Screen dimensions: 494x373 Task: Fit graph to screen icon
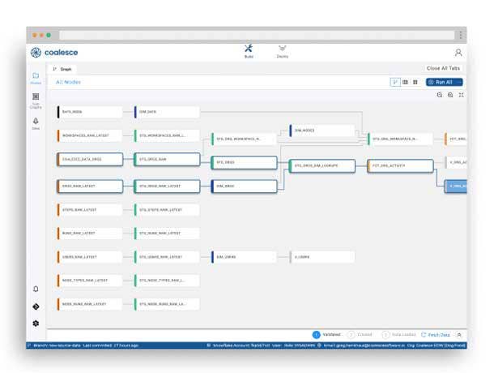[461, 95]
